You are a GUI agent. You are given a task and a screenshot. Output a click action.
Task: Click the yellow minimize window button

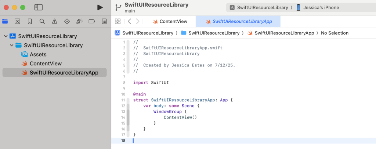click(14, 7)
